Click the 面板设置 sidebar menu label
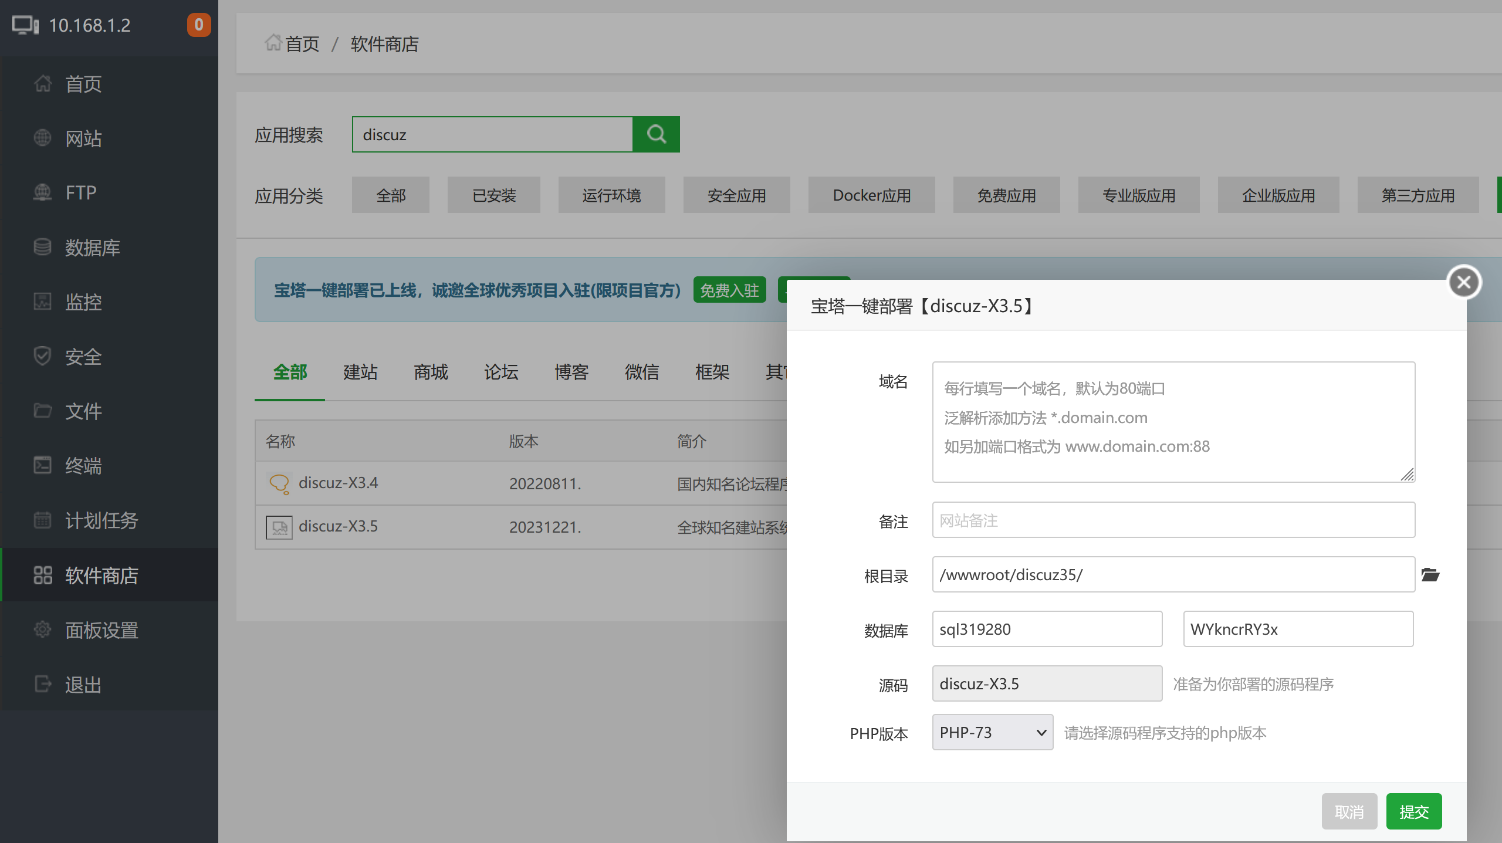 click(x=102, y=630)
